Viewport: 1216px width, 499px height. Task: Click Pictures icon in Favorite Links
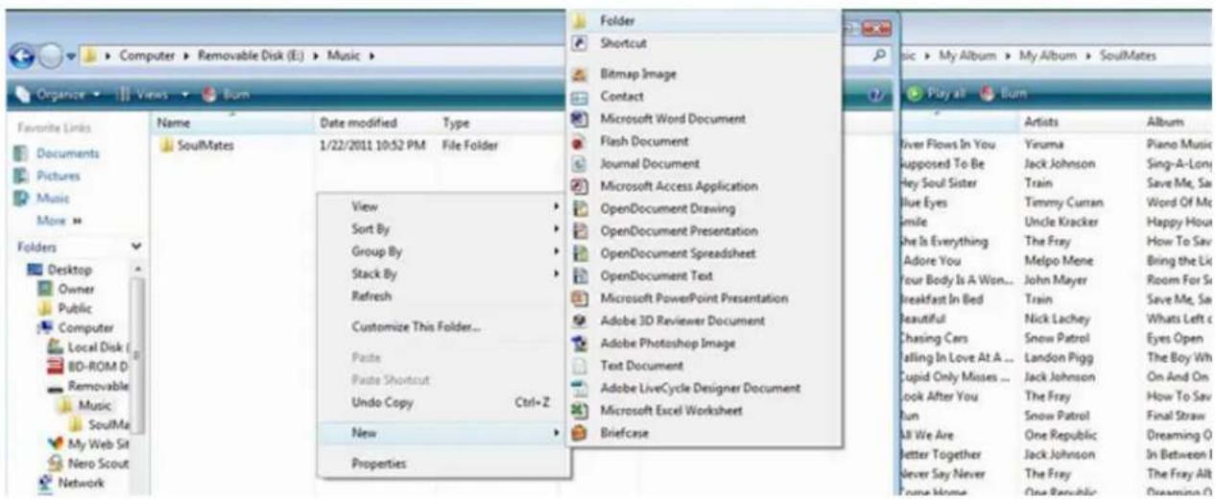click(x=21, y=177)
